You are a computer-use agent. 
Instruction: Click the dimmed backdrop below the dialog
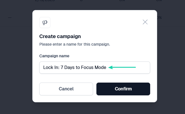click(94, 108)
